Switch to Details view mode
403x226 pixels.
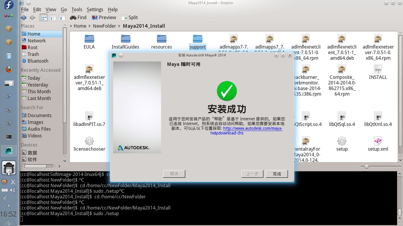[53, 18]
